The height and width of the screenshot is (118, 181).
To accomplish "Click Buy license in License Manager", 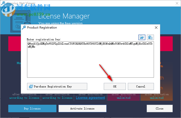I will pos(32,108).
